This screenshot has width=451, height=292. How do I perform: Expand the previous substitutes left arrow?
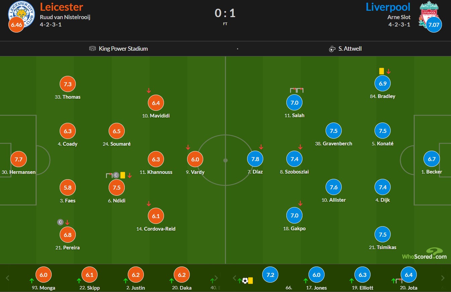coord(8,278)
